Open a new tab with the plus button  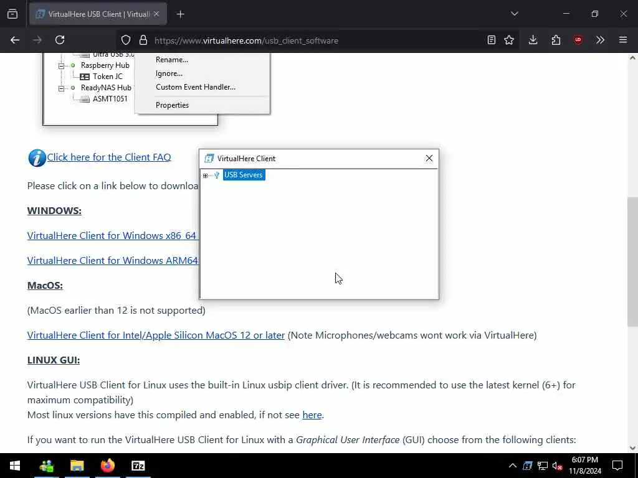pos(180,14)
